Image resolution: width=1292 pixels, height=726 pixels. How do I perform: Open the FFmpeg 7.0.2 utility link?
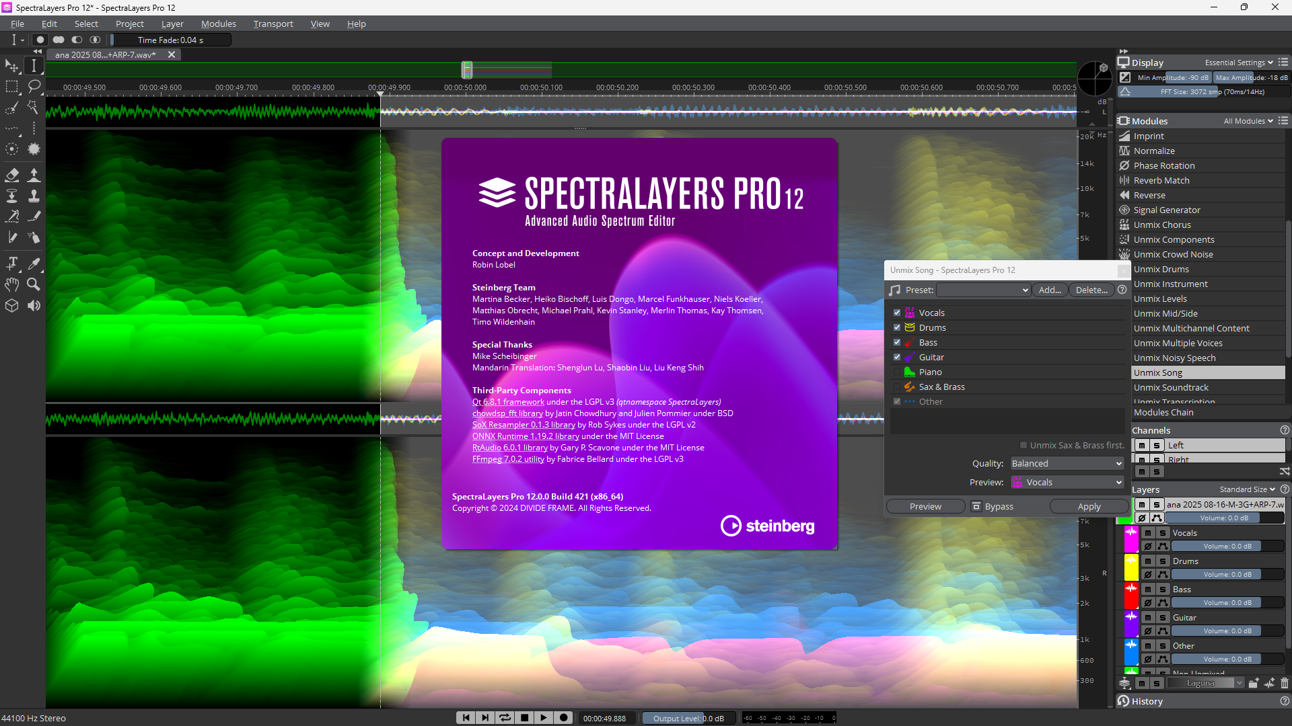(x=508, y=459)
